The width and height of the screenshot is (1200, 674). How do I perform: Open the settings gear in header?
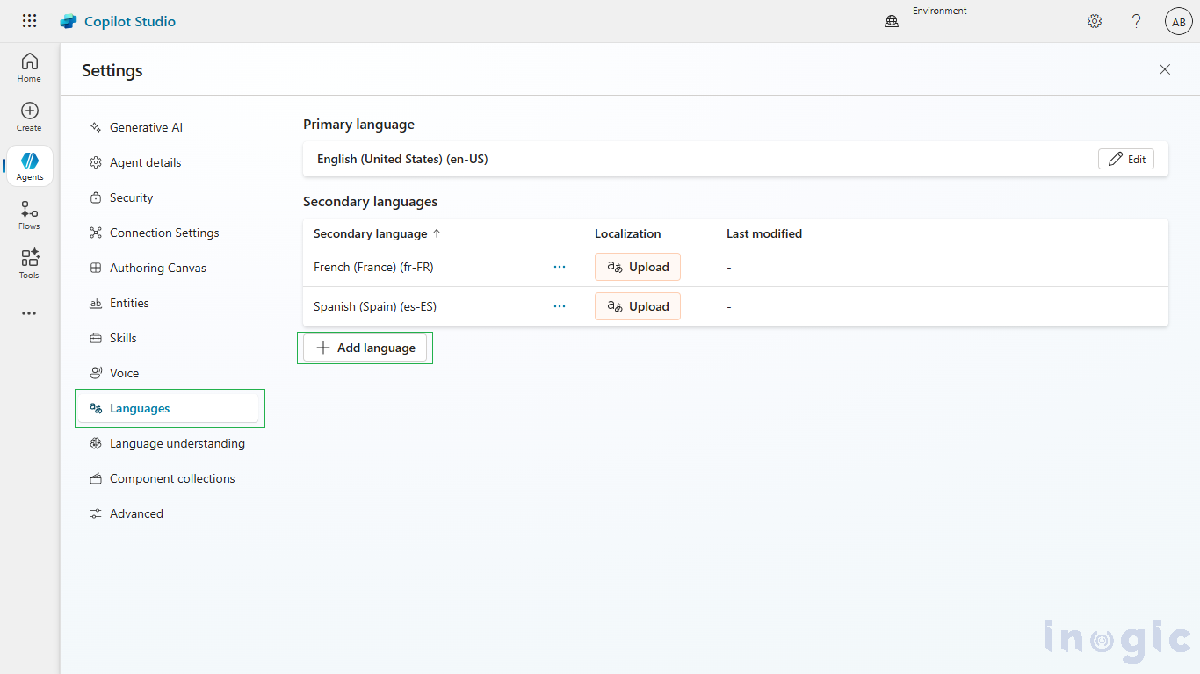1095,21
